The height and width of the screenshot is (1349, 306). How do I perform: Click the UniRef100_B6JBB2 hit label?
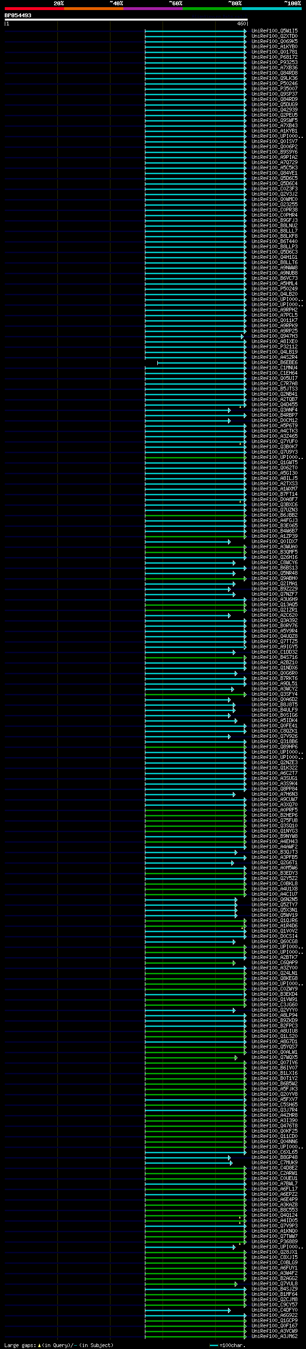[x=274, y=515]
